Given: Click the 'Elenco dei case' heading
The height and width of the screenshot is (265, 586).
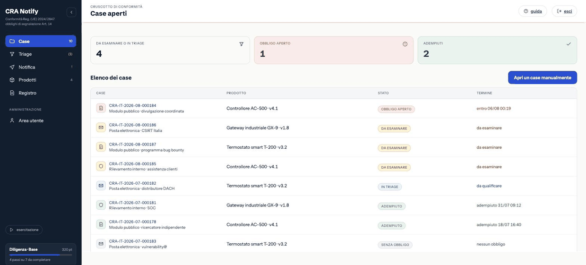Looking at the screenshot, I should click(x=111, y=77).
